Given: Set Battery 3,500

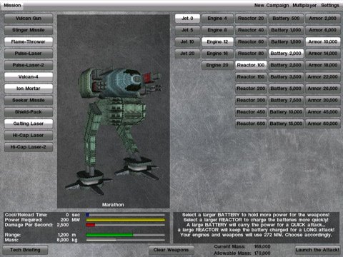Looking at the screenshot, I should [x=286, y=76].
